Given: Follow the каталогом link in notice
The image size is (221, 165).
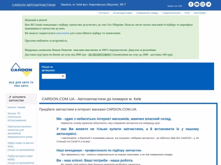Looking at the screenshot, I should click(x=63, y=33).
